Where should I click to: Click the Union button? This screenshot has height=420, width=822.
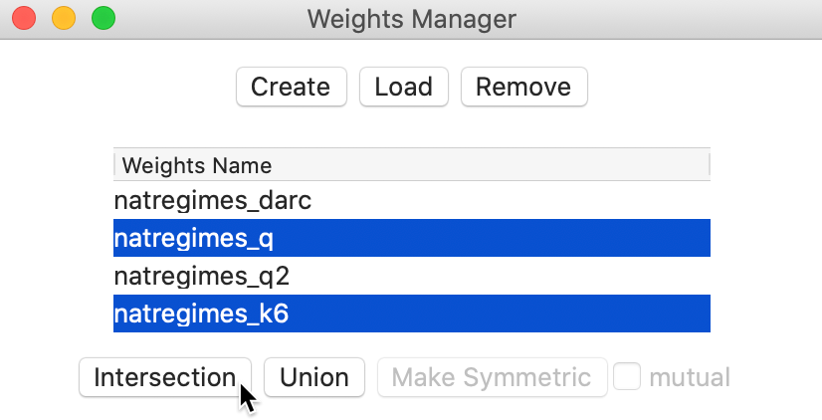[314, 377]
